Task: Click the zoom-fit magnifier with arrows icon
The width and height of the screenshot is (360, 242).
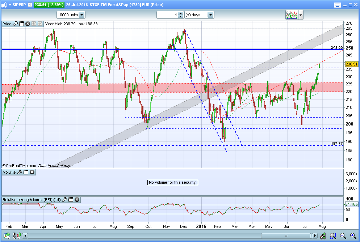Action: 333,235
